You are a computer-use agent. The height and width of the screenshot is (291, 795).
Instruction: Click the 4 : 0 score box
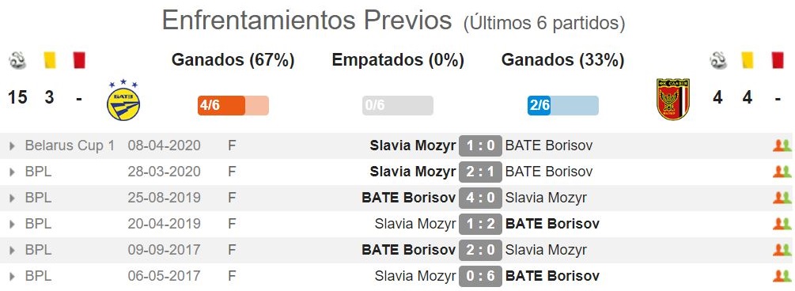(x=480, y=198)
